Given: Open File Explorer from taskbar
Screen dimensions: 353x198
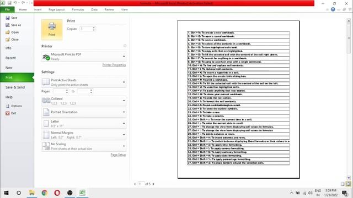Looking at the screenshot, I should tap(32, 193).
